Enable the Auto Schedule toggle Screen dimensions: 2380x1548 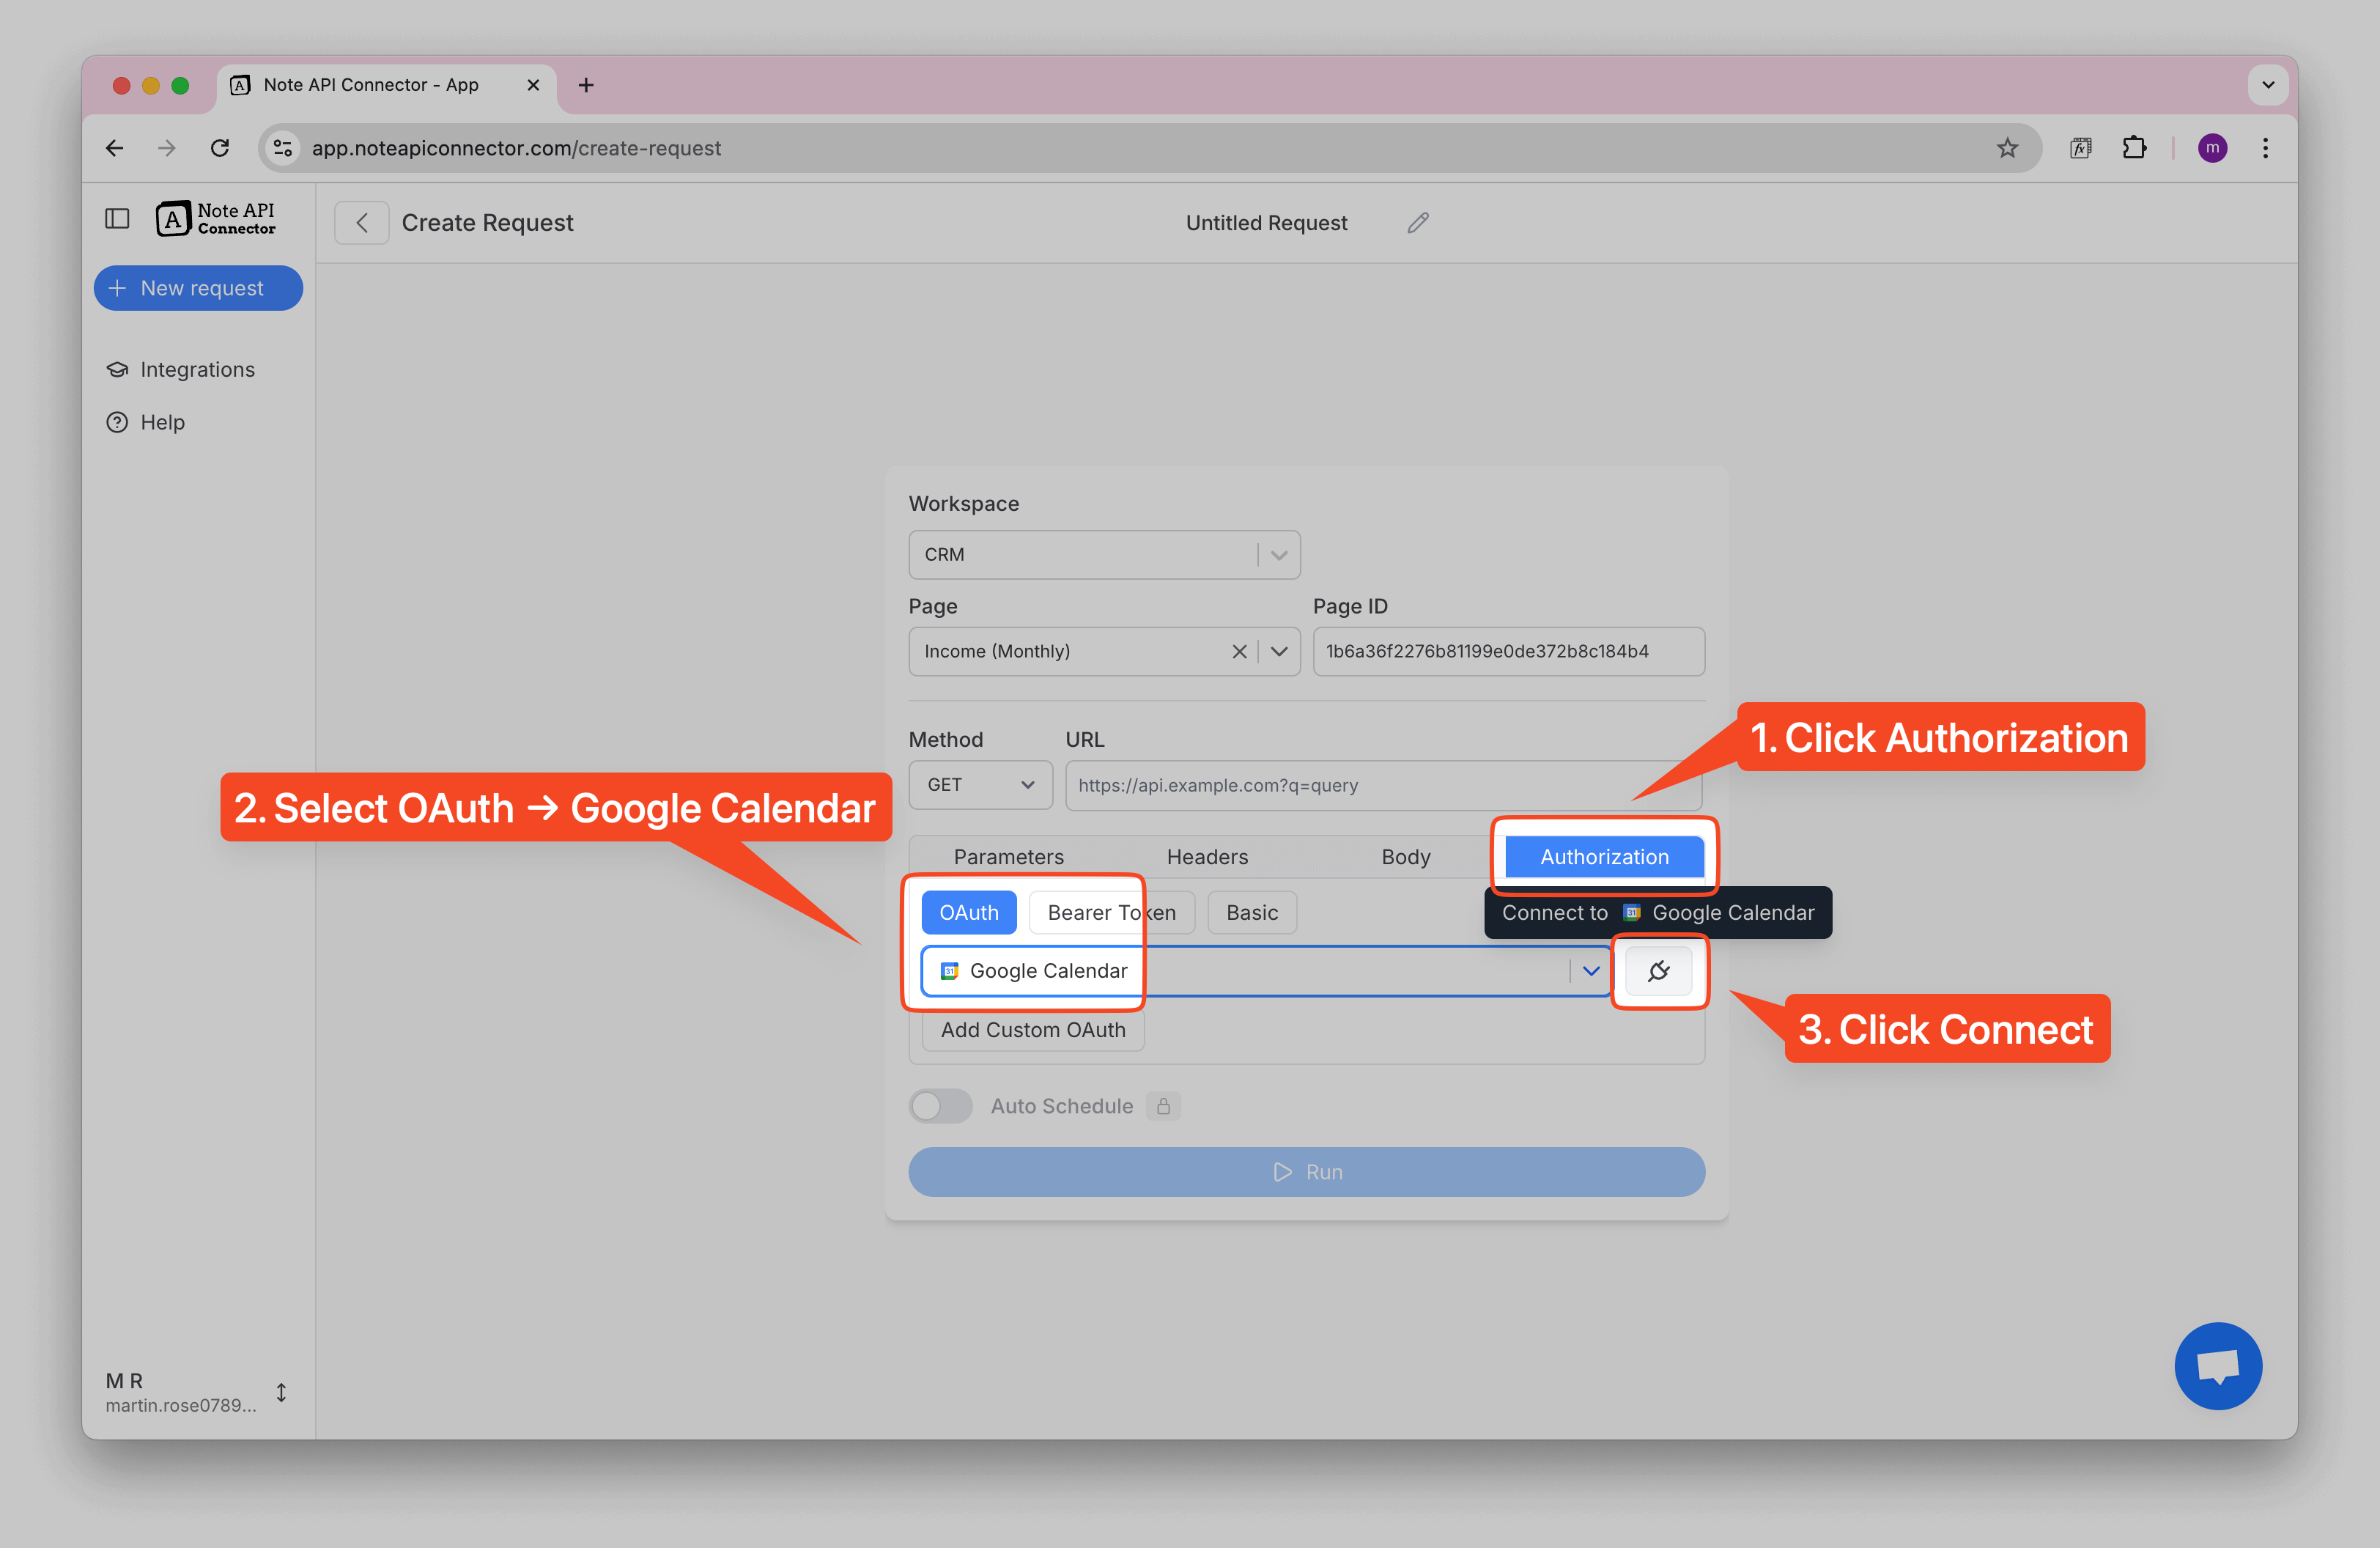[x=940, y=1106]
